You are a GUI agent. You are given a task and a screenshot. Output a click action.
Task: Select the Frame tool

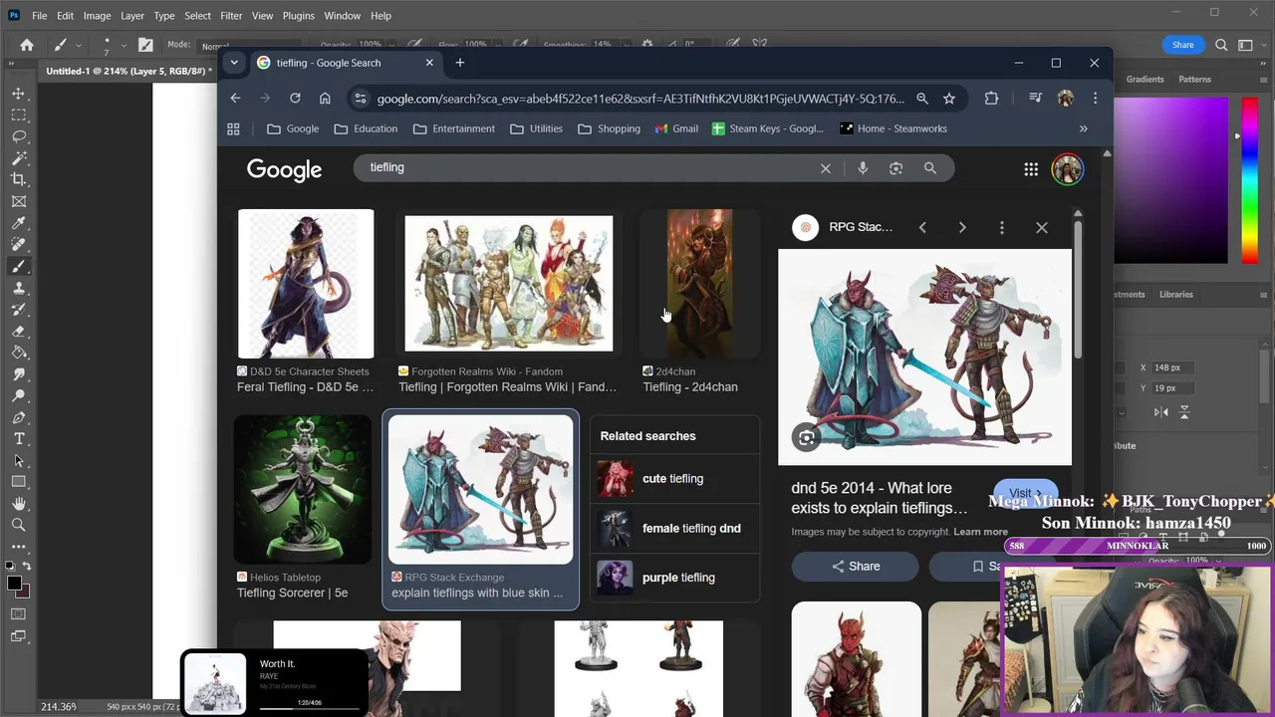[x=19, y=201]
